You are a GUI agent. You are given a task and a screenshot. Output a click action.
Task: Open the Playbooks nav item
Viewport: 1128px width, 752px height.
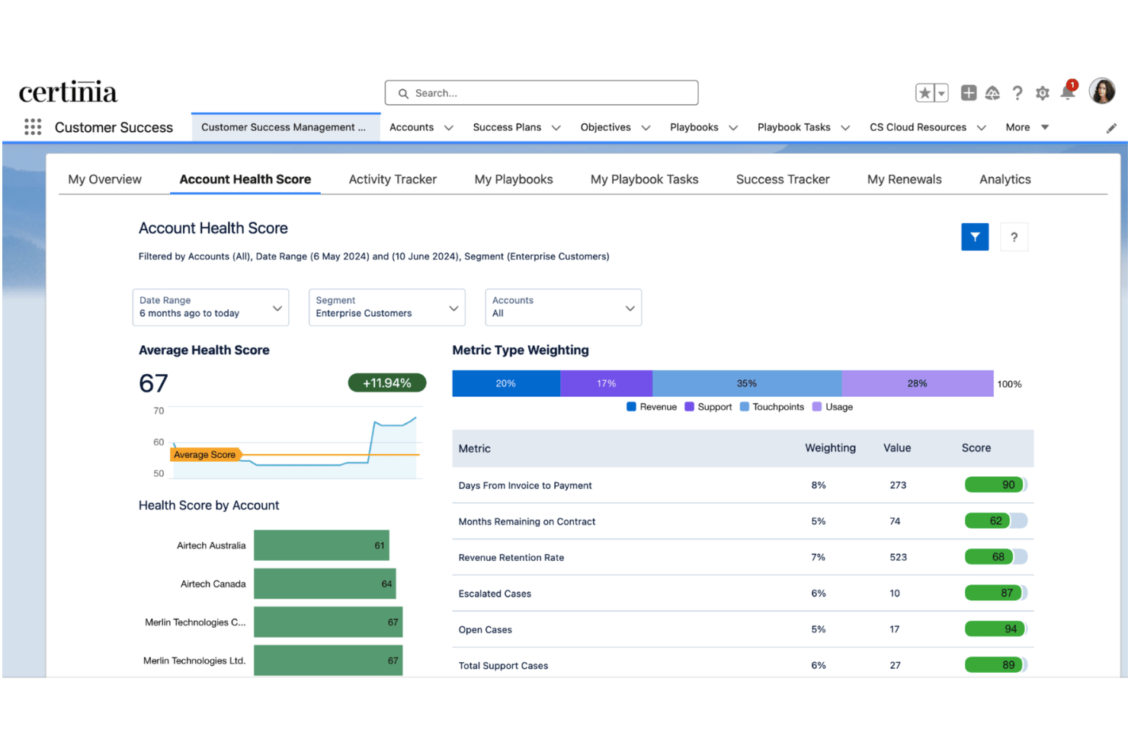pyautogui.click(x=694, y=127)
